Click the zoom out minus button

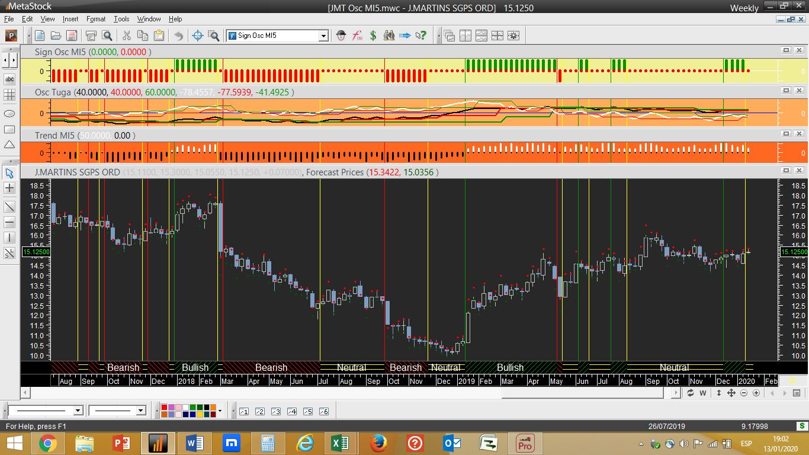[743, 393]
